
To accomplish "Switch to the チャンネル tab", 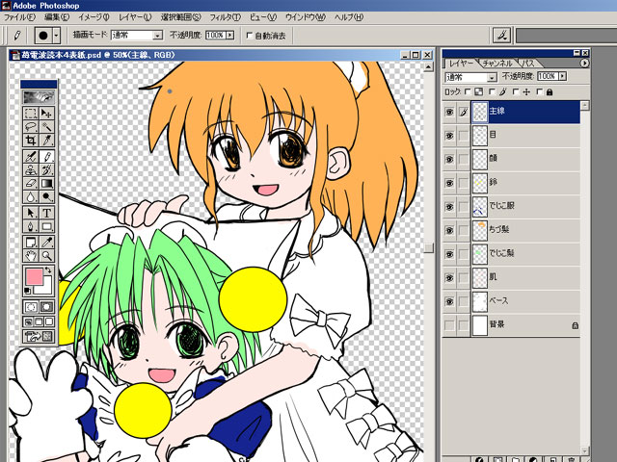I will [497, 64].
